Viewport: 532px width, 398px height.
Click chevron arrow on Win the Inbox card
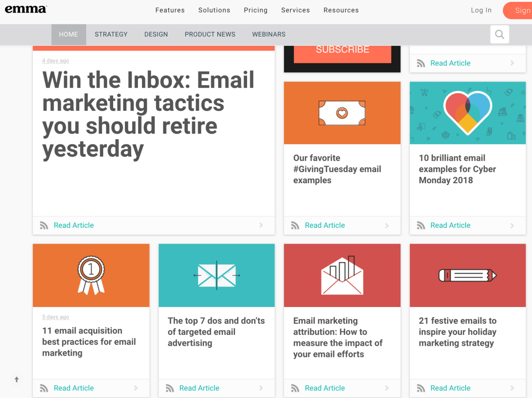261,226
